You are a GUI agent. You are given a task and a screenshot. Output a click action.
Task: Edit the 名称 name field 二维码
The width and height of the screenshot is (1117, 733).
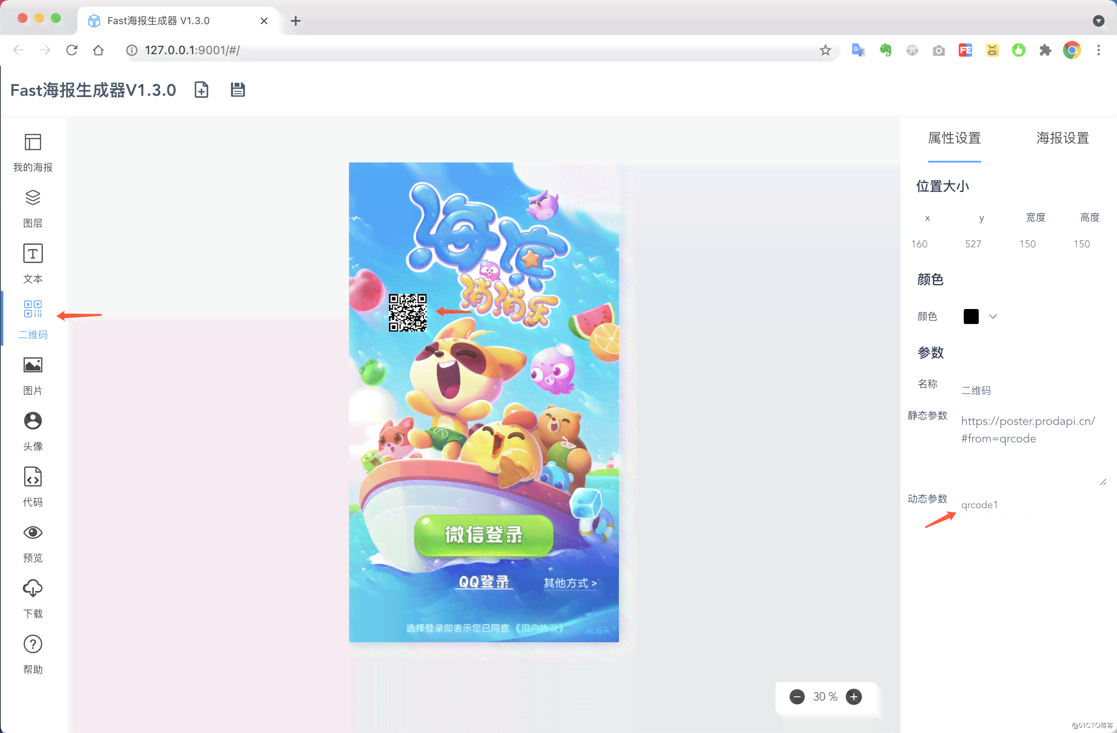pos(1032,390)
